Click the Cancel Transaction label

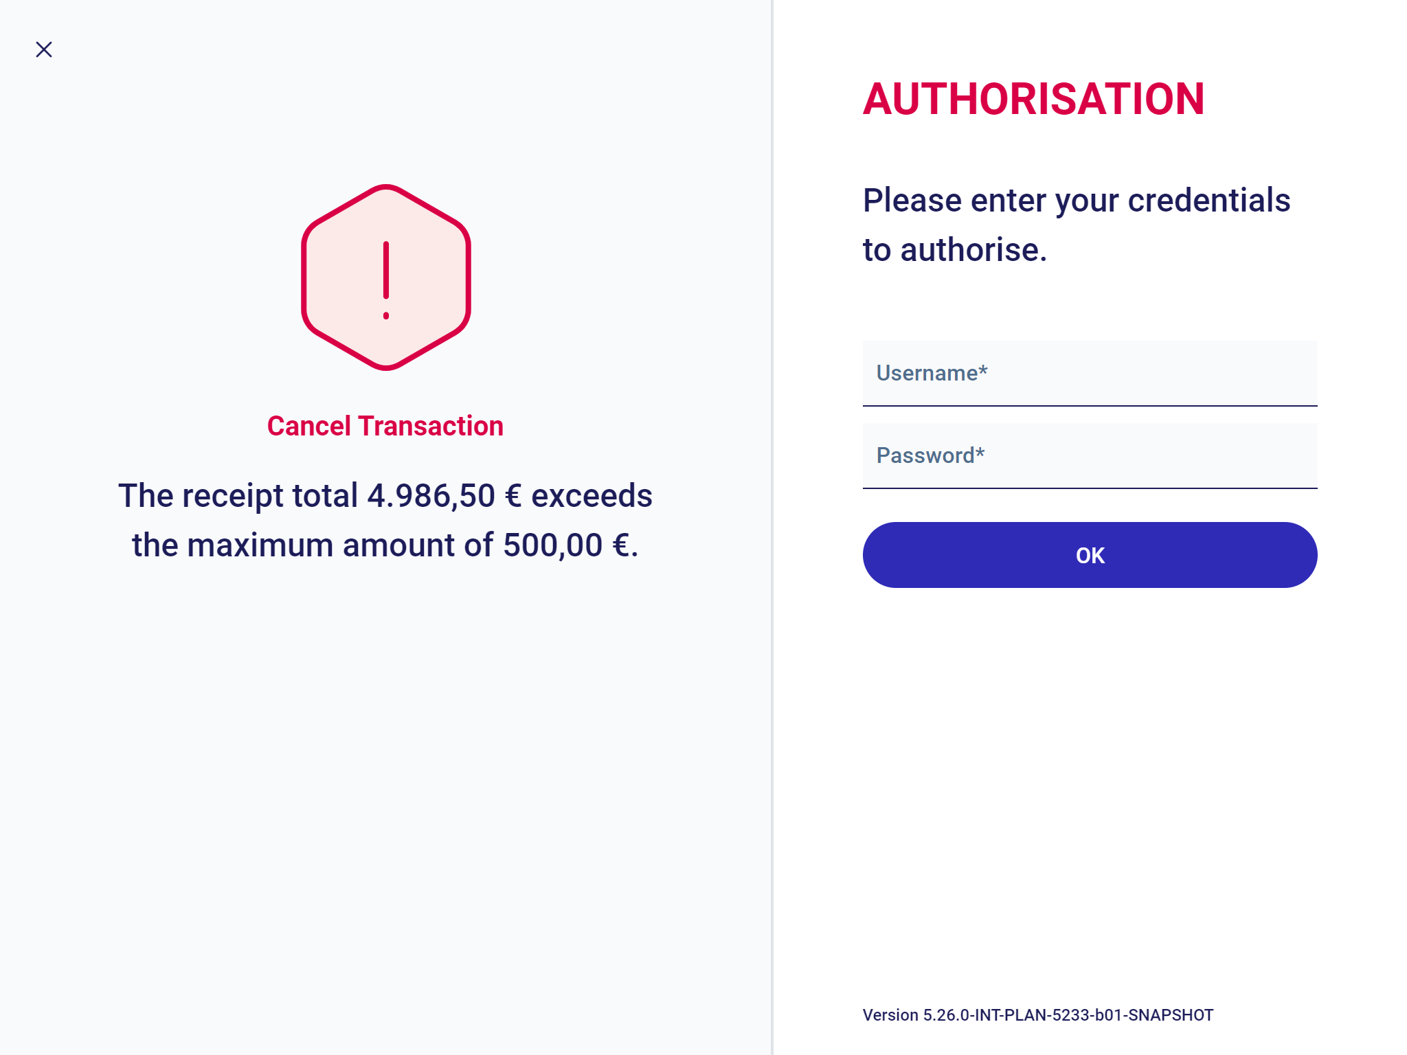coord(385,425)
